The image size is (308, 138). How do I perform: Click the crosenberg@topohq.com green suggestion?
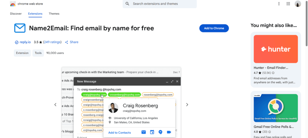(124, 95)
